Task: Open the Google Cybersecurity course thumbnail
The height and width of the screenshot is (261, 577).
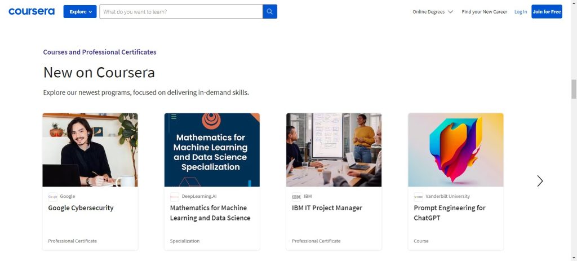Action: coord(90,149)
